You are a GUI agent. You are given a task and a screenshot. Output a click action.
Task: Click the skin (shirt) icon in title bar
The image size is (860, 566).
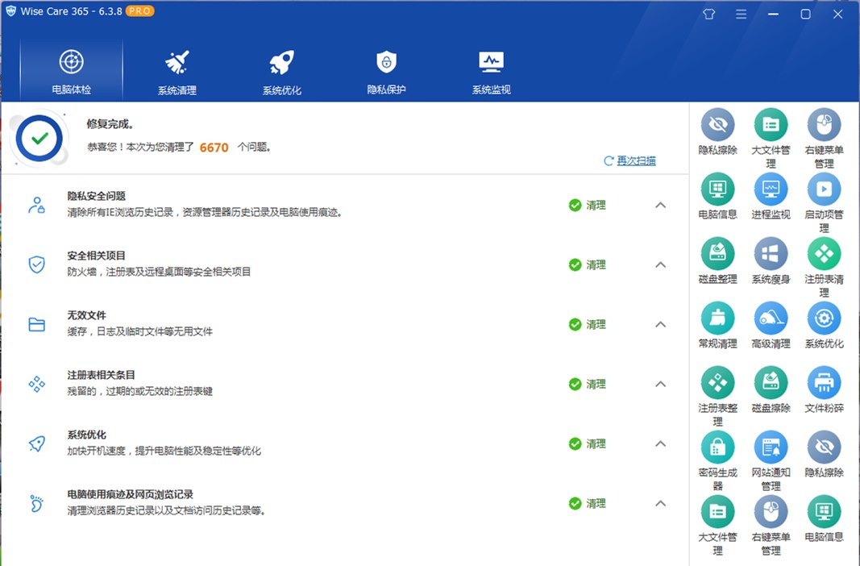[x=709, y=15]
